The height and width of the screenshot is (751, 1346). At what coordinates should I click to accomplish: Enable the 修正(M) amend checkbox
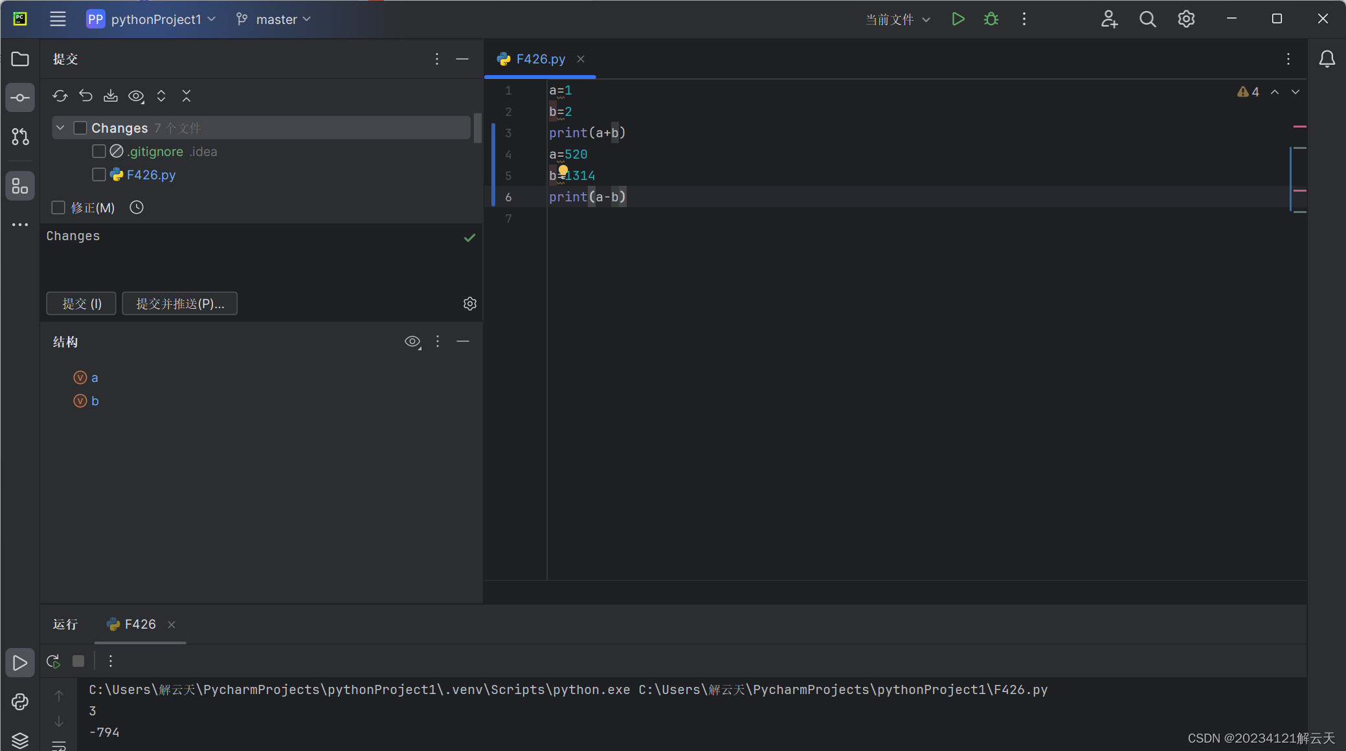58,207
